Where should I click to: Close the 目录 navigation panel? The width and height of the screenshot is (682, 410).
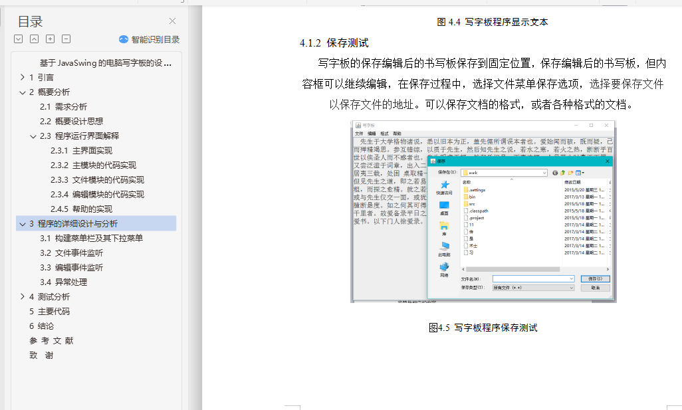click(172, 21)
